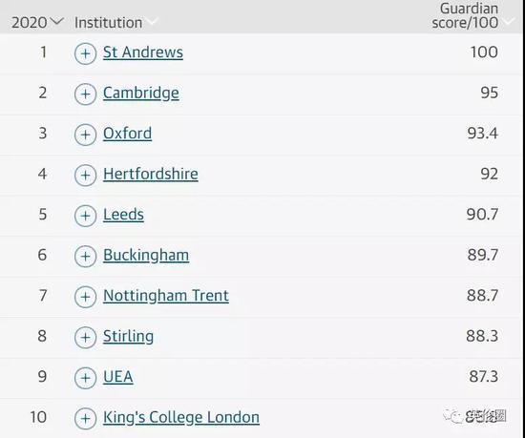Expand details for Cambridge via plus icon
Image resolution: width=525 pixels, height=438 pixels.
[x=85, y=94]
